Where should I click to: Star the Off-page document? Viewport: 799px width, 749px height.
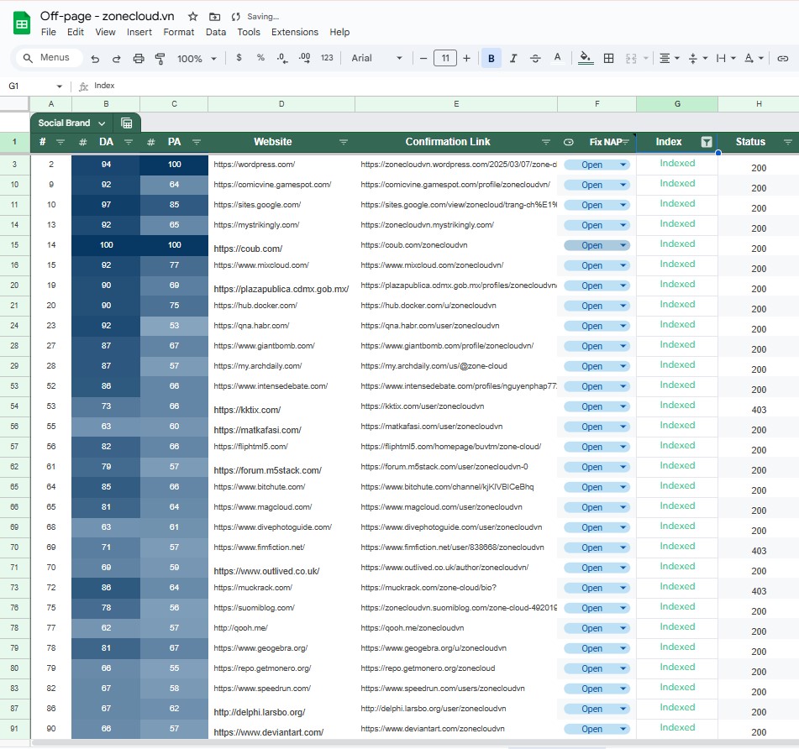tap(192, 17)
